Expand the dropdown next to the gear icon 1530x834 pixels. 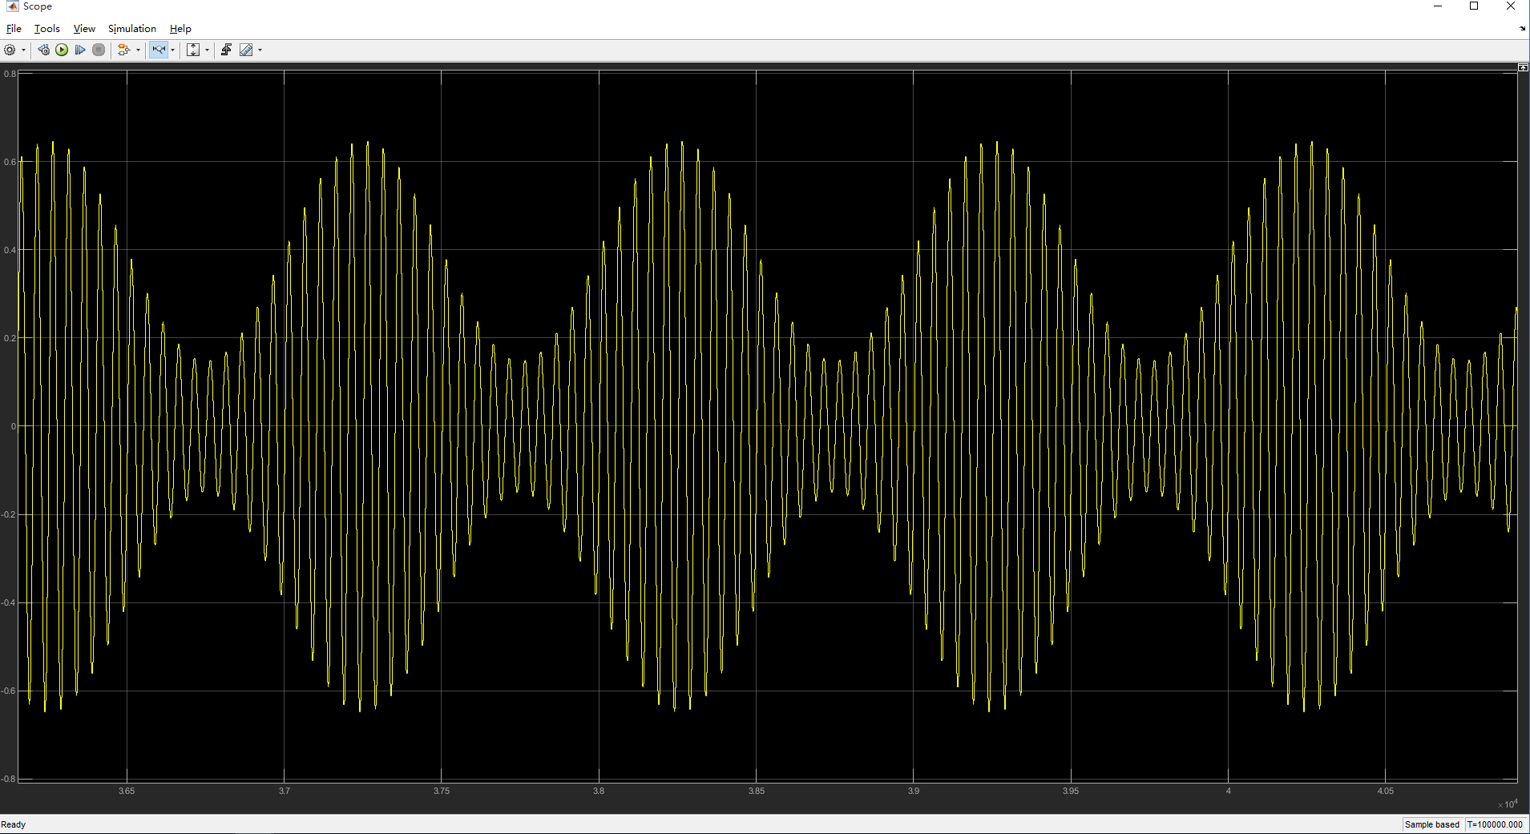tap(23, 50)
